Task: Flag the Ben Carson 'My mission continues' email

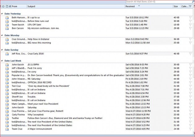Action: click(190, 28)
